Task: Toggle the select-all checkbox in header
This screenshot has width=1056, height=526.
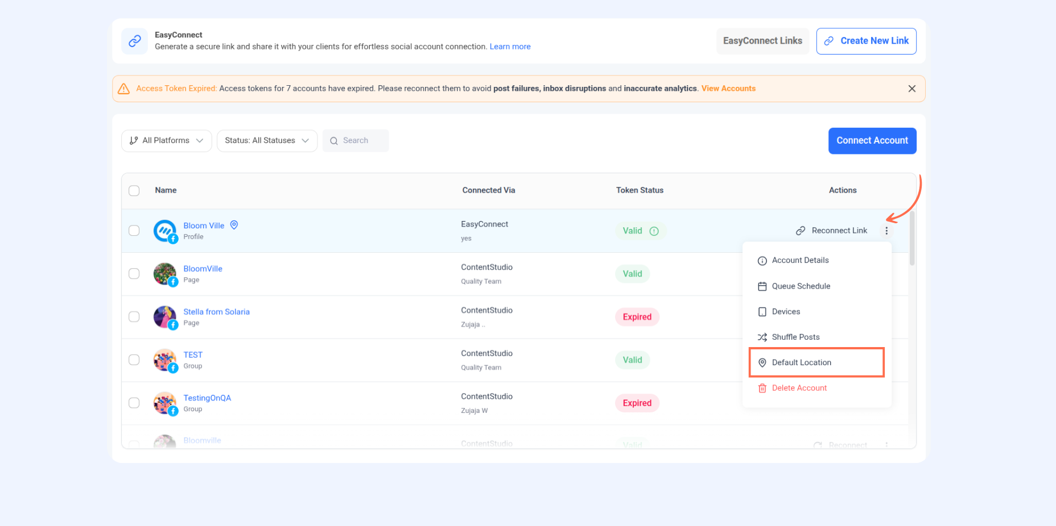Action: (x=134, y=191)
